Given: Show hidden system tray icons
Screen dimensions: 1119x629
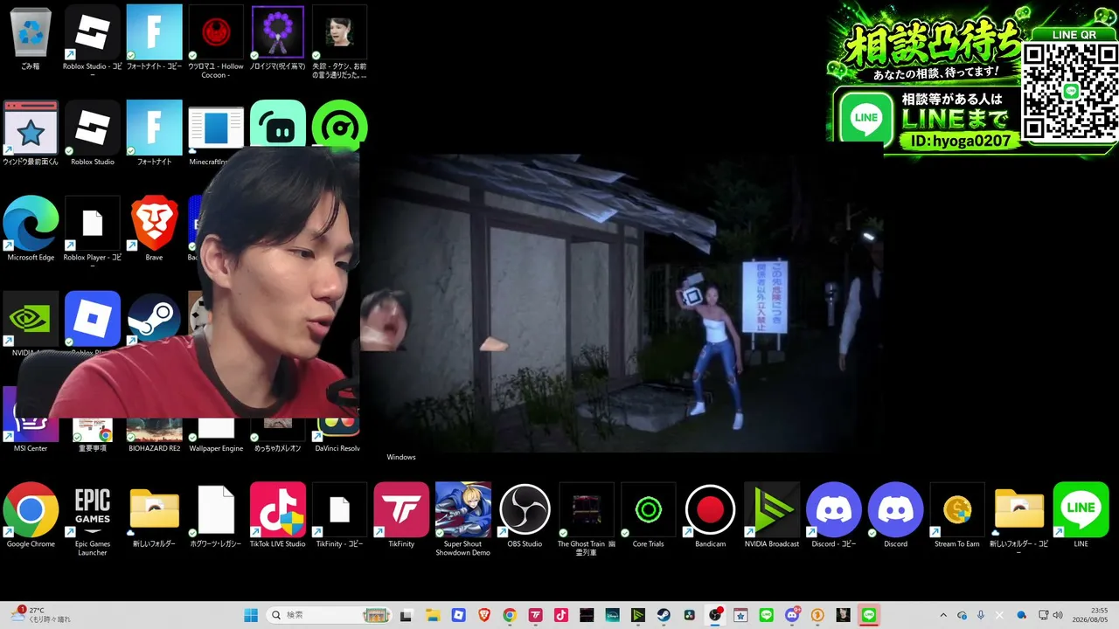Looking at the screenshot, I should click(943, 615).
